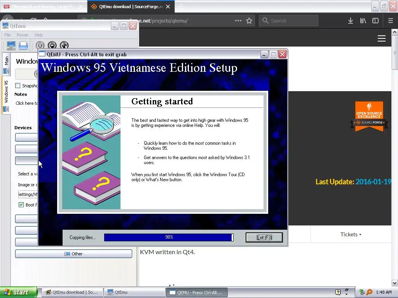This screenshot has width=398, height=298.
Task: Bookmark the page with the Firefox star icon
Action: 249,21
